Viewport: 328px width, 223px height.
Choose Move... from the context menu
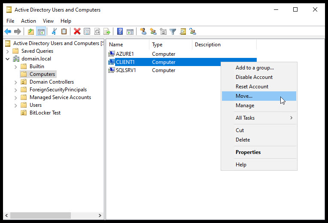[259, 96]
